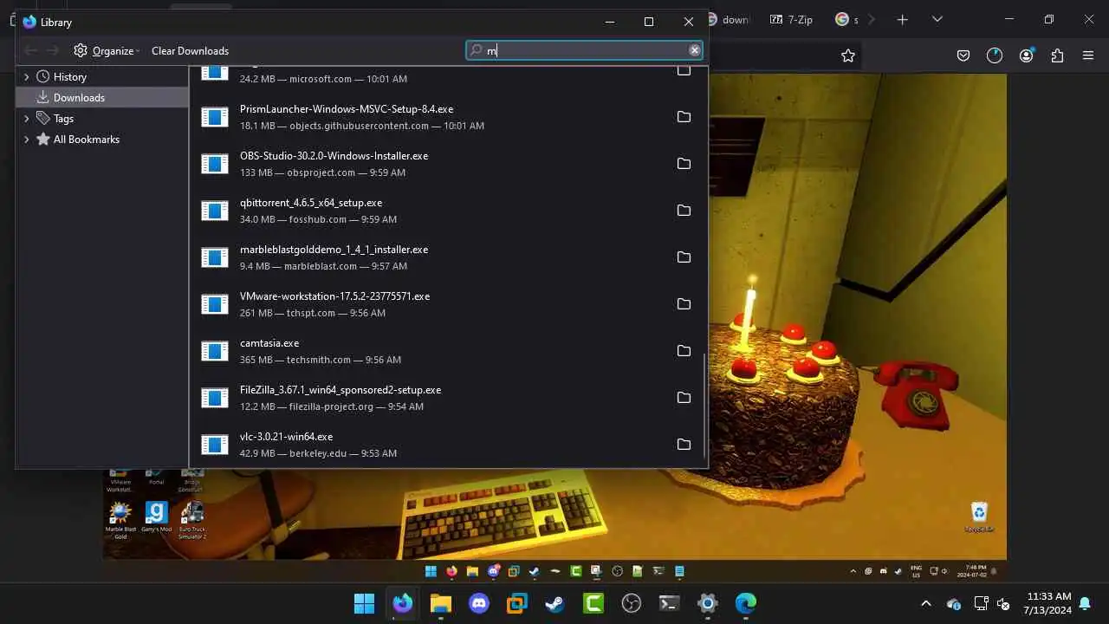1109x624 pixels.
Task: Expand the History tree node
Action: tap(26, 77)
